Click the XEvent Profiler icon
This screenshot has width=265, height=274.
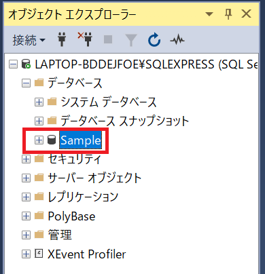coord(39,254)
